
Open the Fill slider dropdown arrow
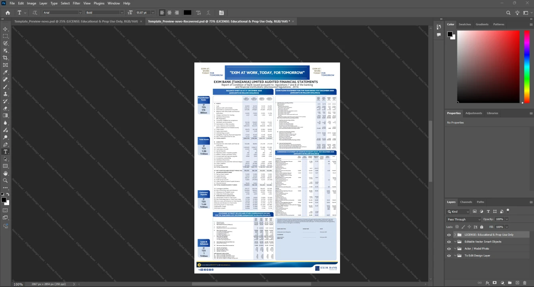coord(507,226)
